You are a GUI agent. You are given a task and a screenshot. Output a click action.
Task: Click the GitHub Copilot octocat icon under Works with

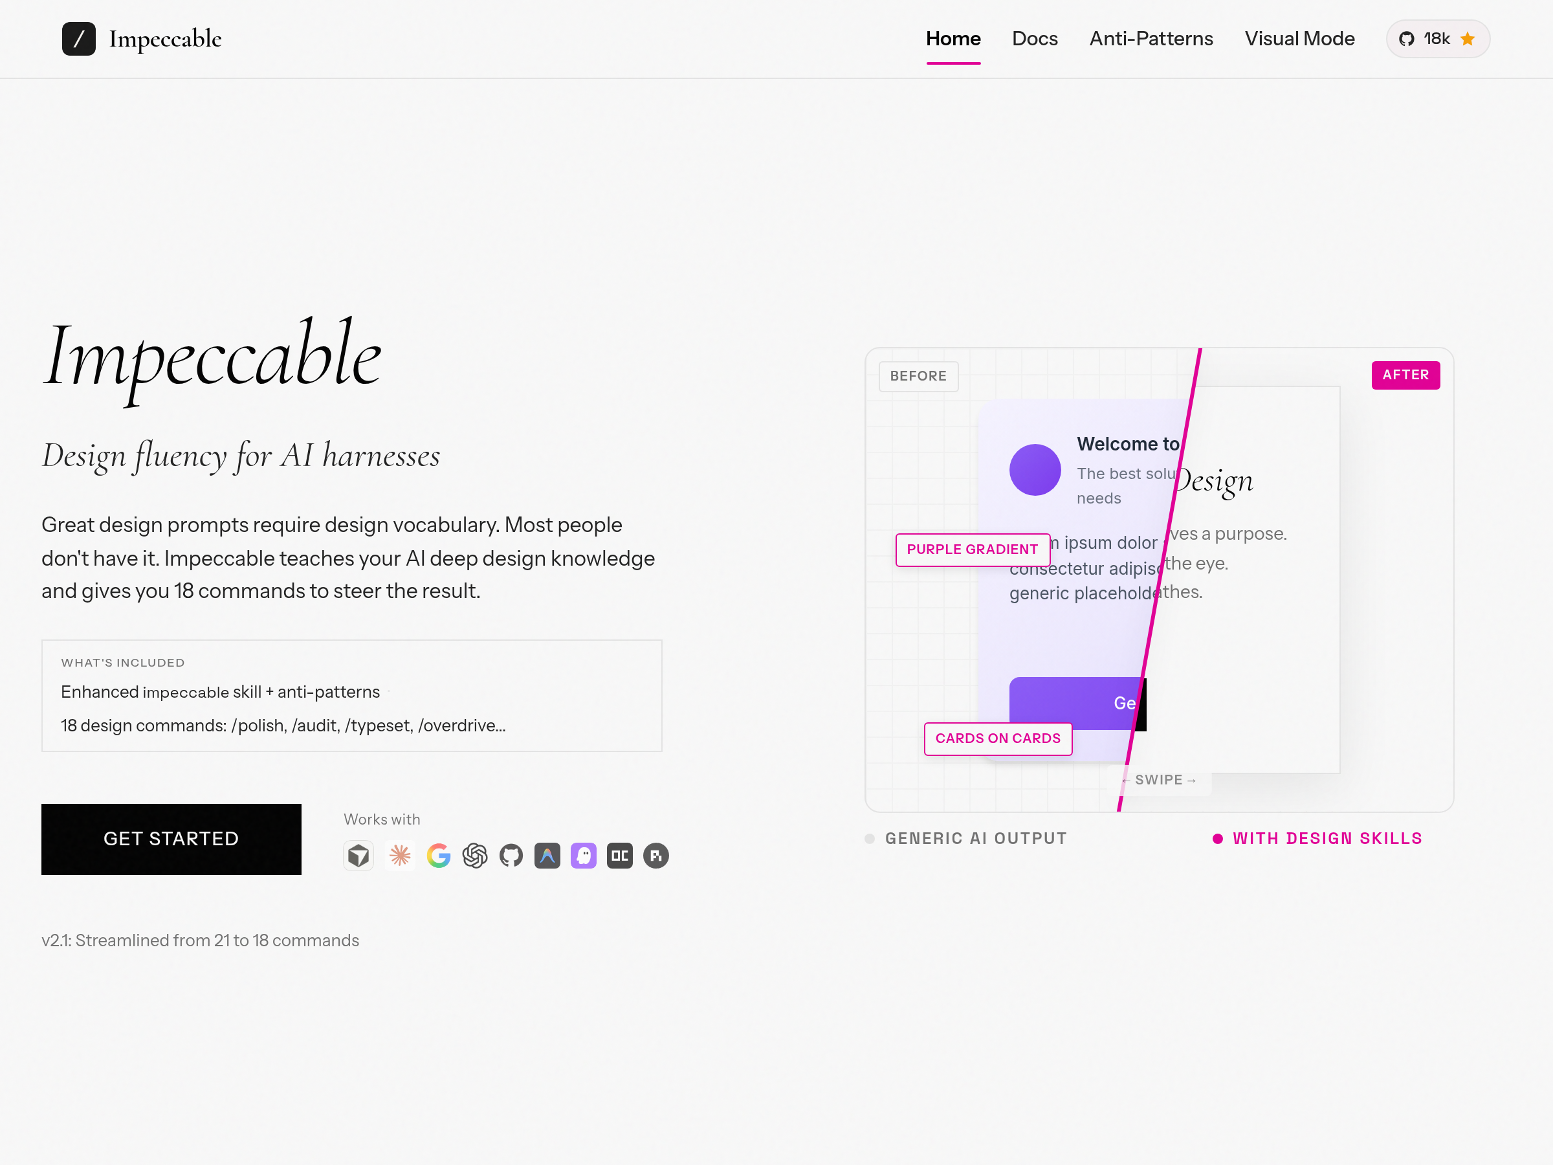[x=511, y=856]
